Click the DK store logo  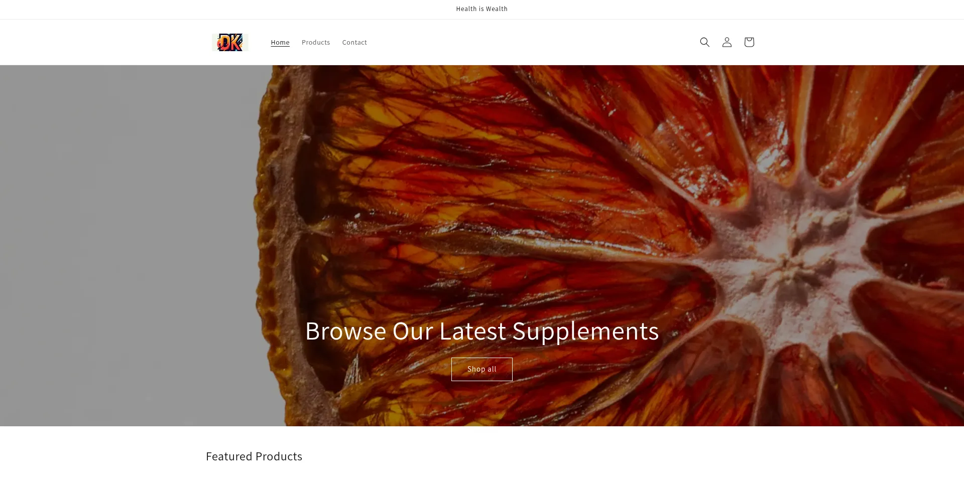pyautogui.click(x=230, y=43)
